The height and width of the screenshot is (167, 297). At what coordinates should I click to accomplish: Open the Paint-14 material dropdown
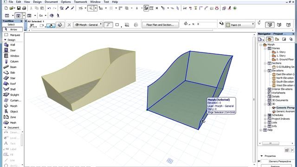[240, 25]
